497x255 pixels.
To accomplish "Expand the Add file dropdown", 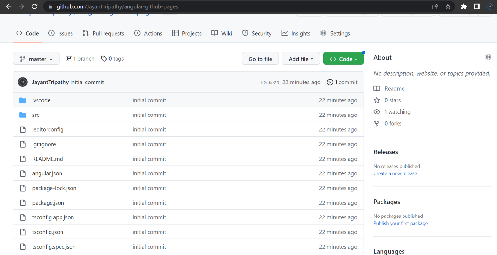I will 301,59.
